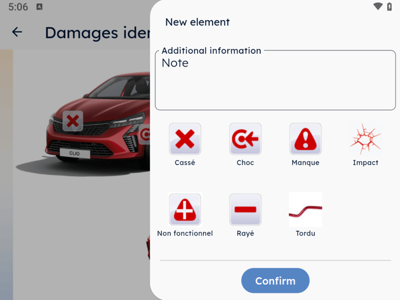Image resolution: width=400 pixels, height=300 pixels.
Task: Click the New element panel heading
Action: 198,22
